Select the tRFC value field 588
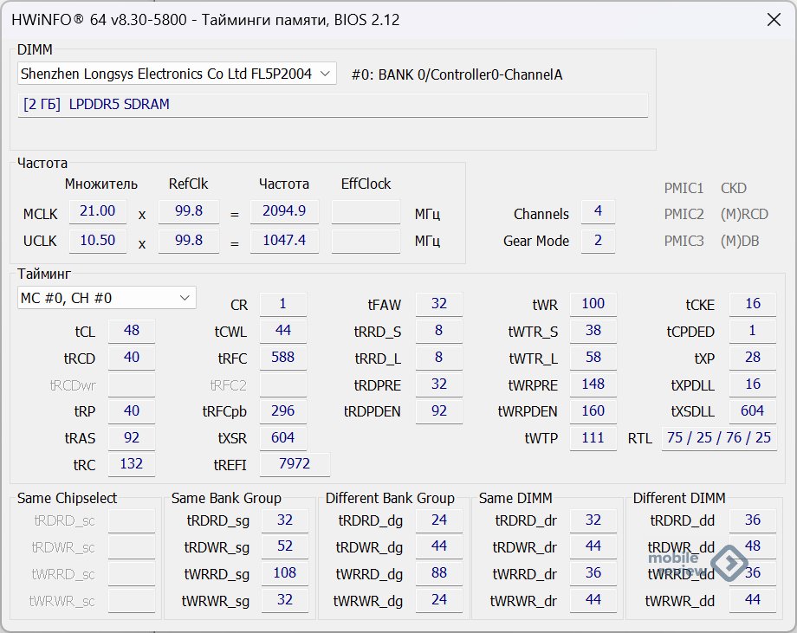This screenshot has width=797, height=633. coord(283,358)
